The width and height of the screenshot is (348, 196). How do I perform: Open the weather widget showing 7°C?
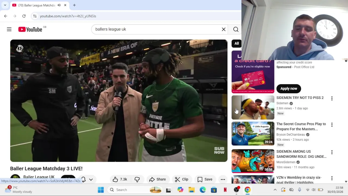(x=18, y=189)
